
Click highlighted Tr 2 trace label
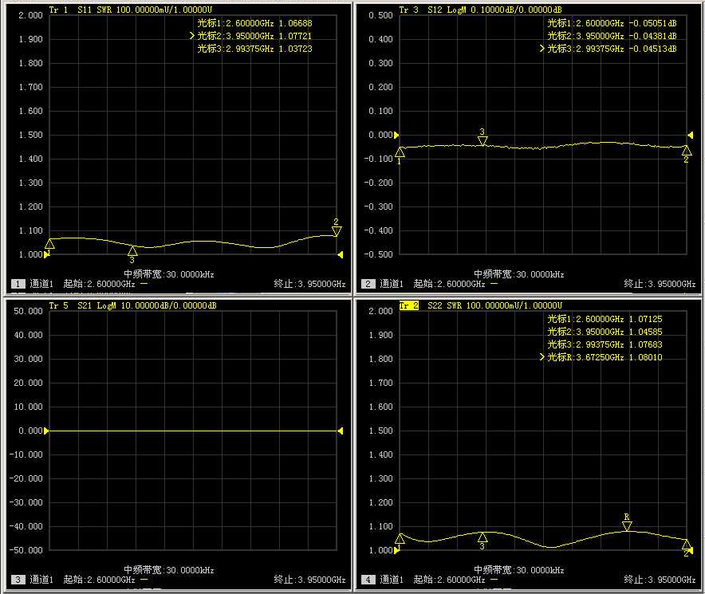point(409,305)
